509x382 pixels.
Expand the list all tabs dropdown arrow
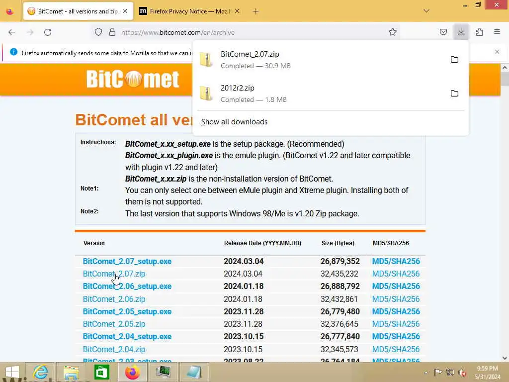426,11
